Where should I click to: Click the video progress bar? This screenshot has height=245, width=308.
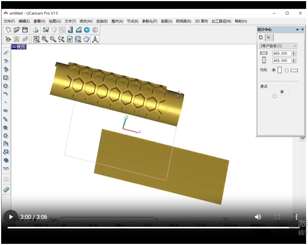151,227
